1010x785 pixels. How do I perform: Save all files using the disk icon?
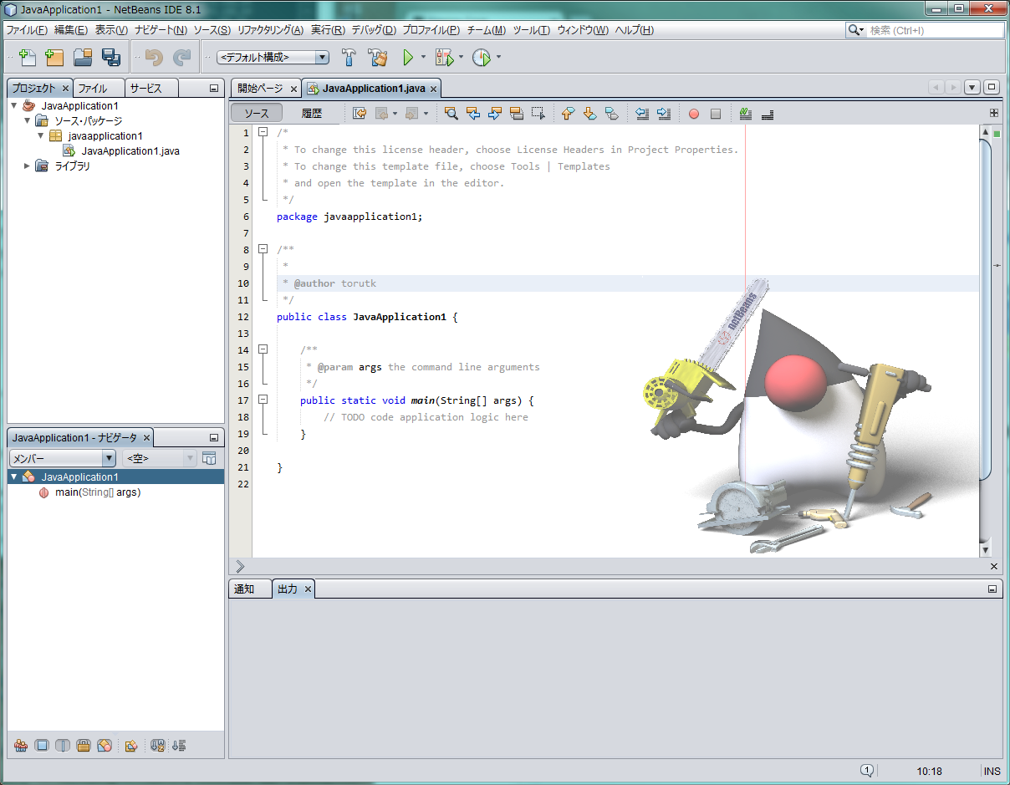coord(110,58)
